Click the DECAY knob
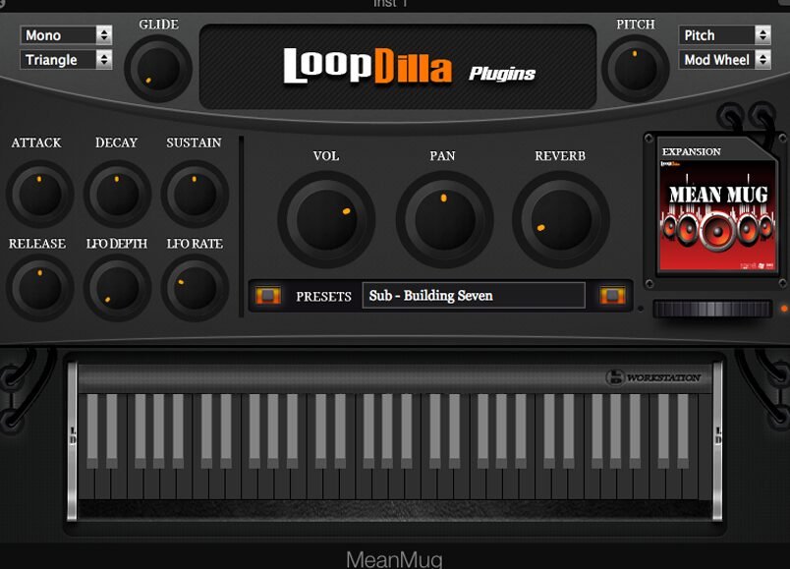790x569 pixels. (117, 194)
